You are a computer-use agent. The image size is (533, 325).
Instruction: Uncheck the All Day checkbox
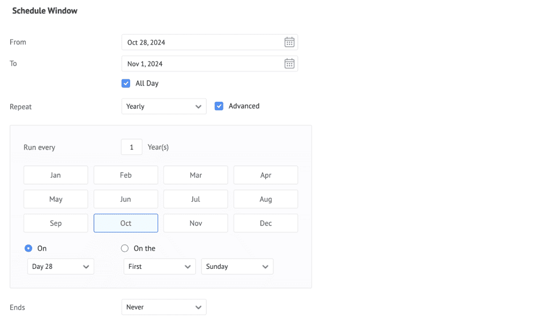(x=126, y=84)
